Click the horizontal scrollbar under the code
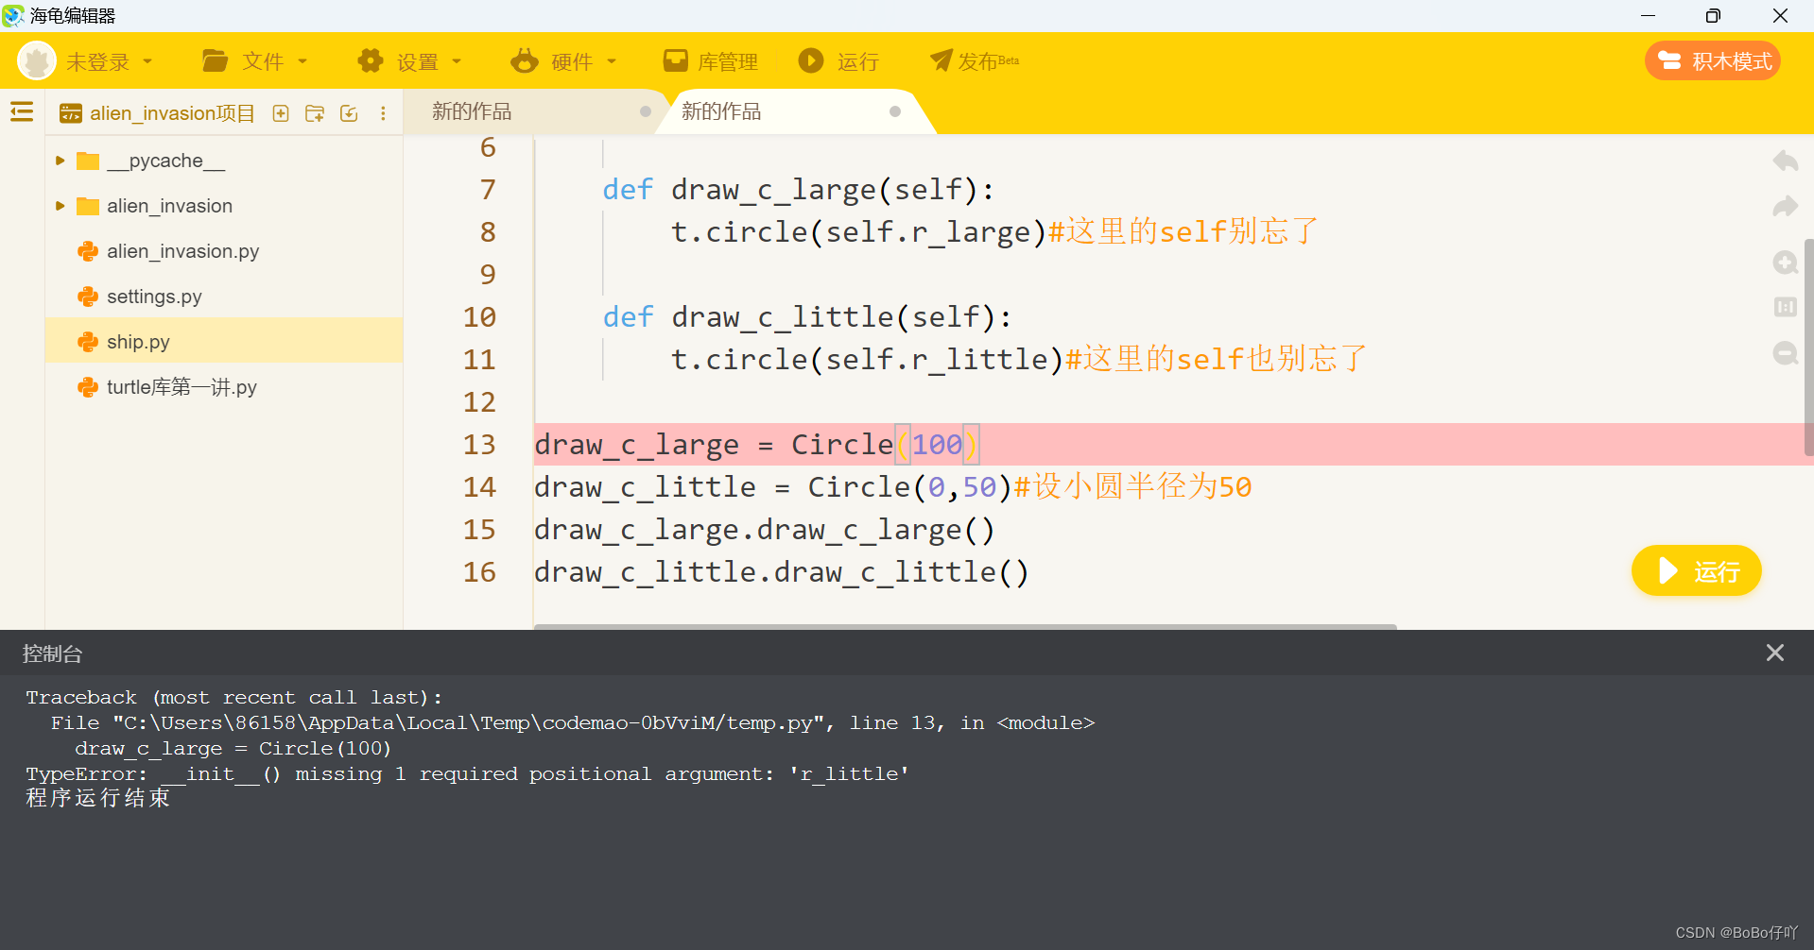Screen dimensions: 1814x950 pos(965,626)
